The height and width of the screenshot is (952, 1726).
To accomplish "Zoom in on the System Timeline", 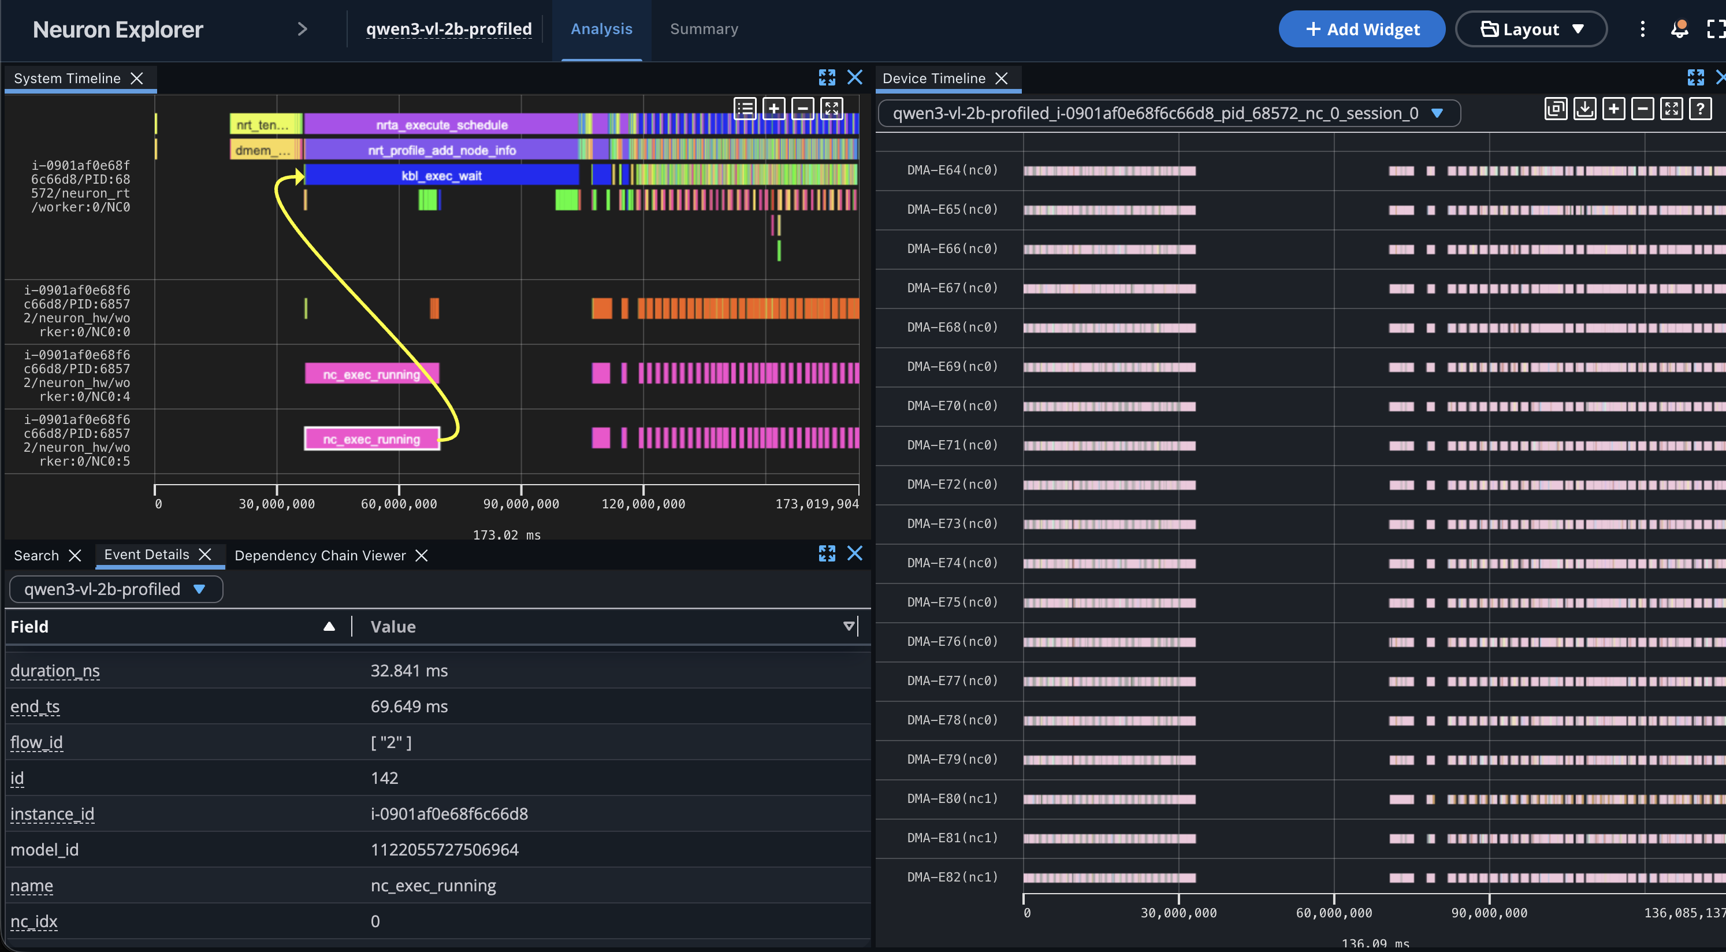I will coord(774,108).
